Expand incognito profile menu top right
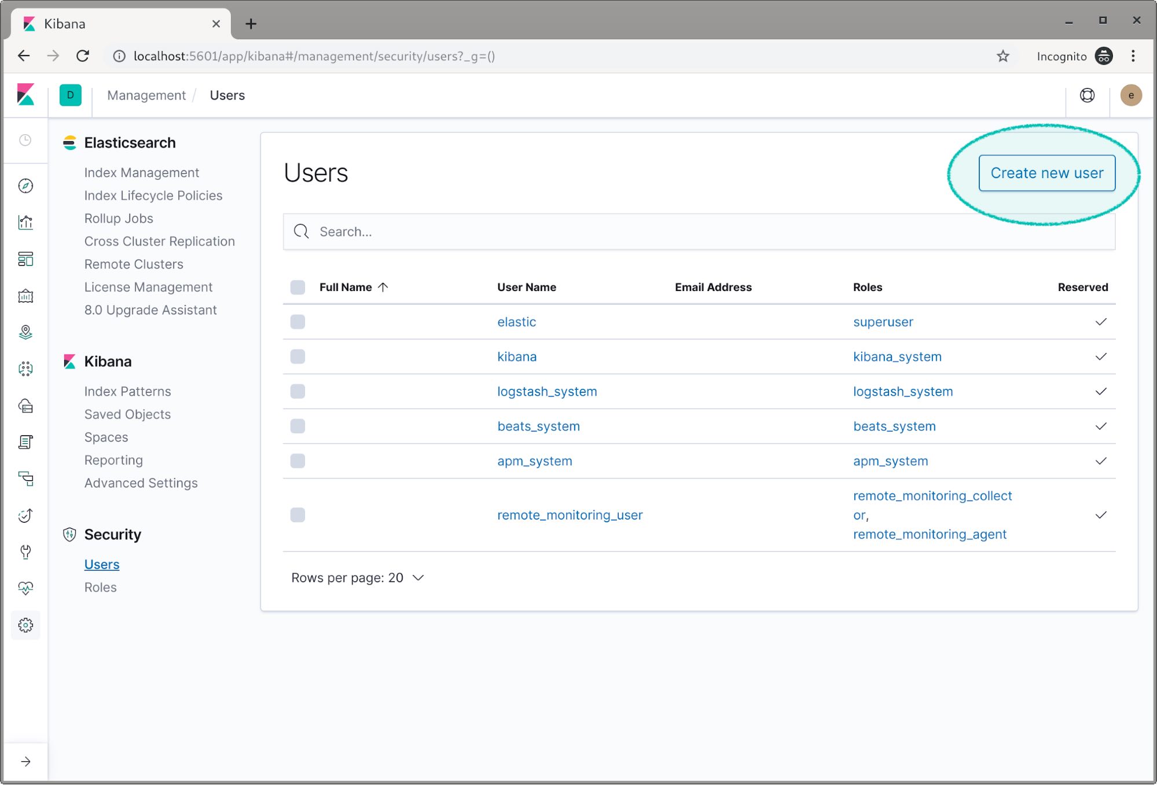 tap(1104, 56)
